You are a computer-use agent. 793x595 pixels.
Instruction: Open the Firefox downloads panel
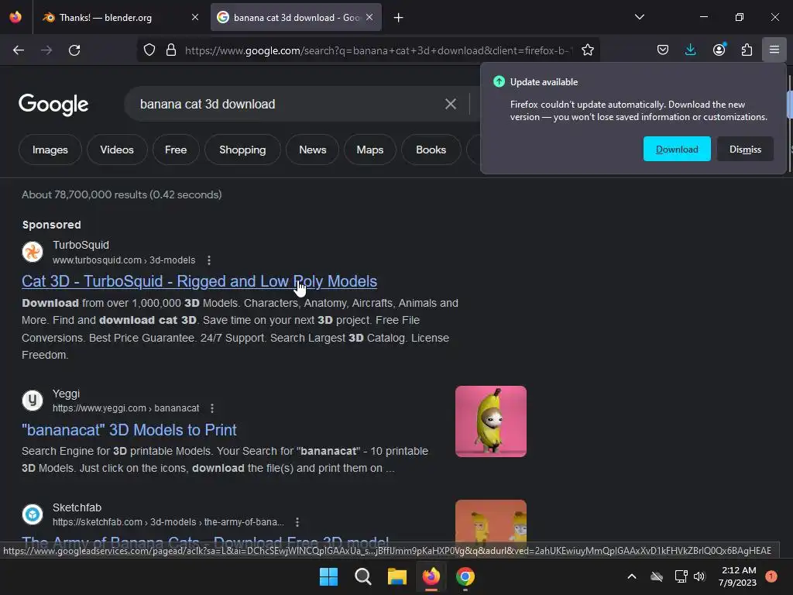[690, 50]
